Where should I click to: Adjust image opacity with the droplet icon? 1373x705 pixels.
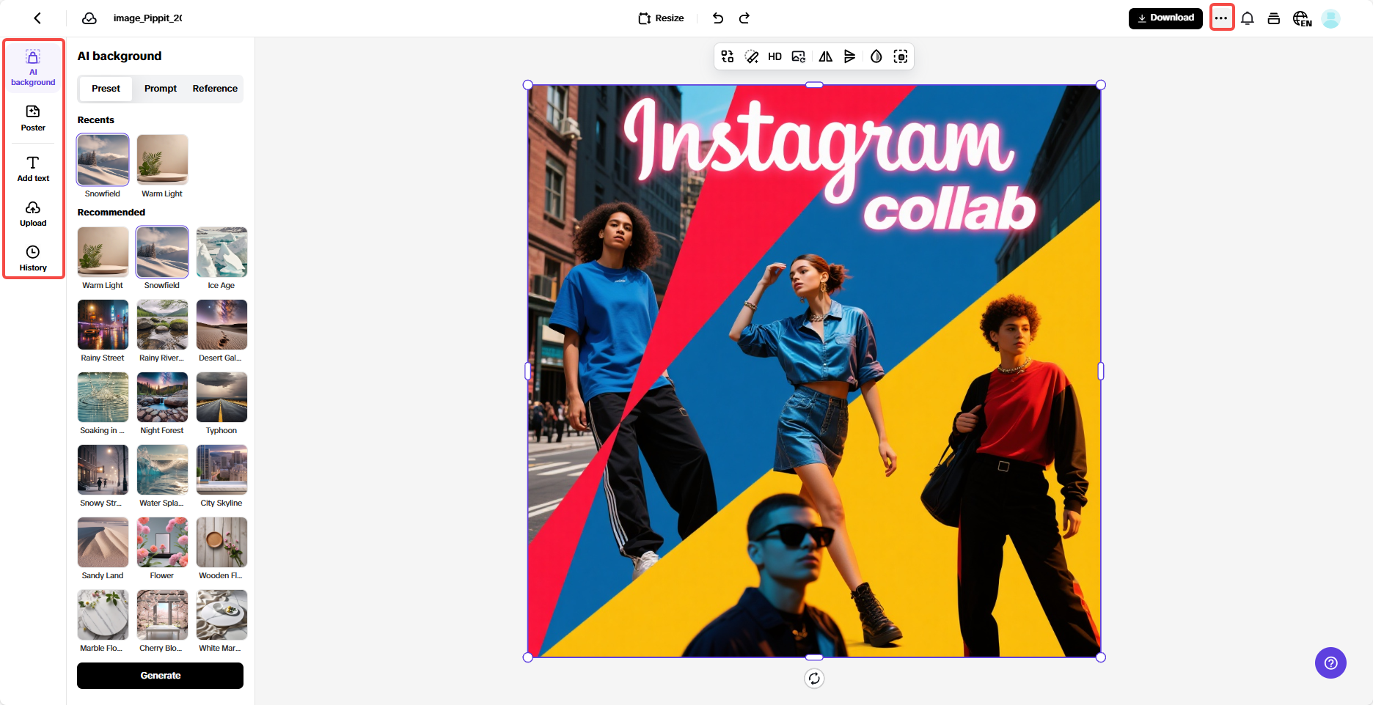[876, 56]
